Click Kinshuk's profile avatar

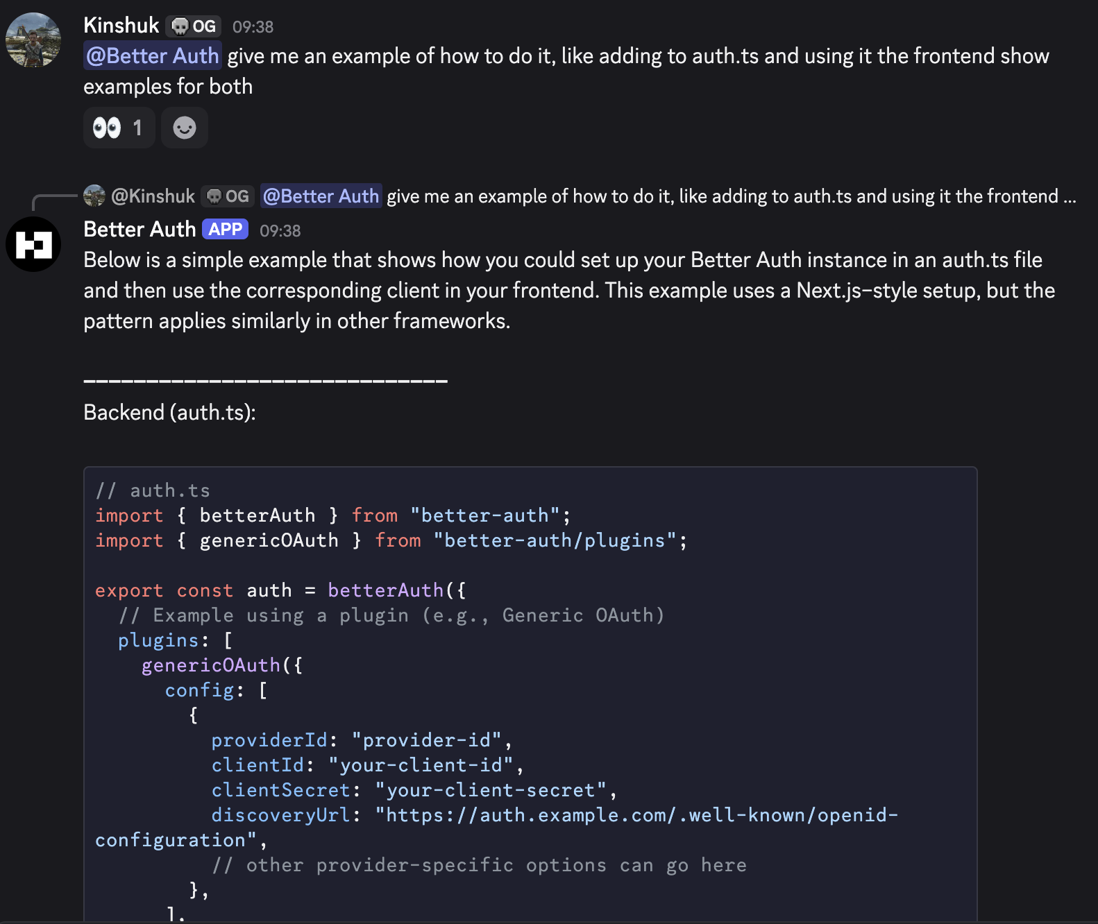tap(33, 40)
